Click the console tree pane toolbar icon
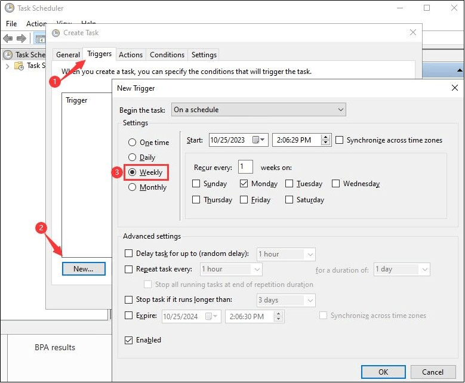Viewport: 465px width, 383px height. point(41,39)
